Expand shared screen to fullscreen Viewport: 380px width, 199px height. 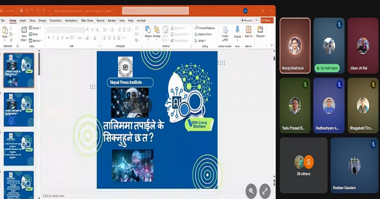(x=265, y=191)
